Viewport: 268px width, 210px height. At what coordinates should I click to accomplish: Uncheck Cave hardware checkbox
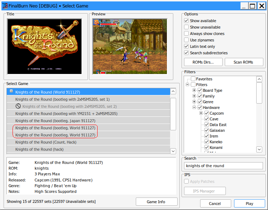207,119
